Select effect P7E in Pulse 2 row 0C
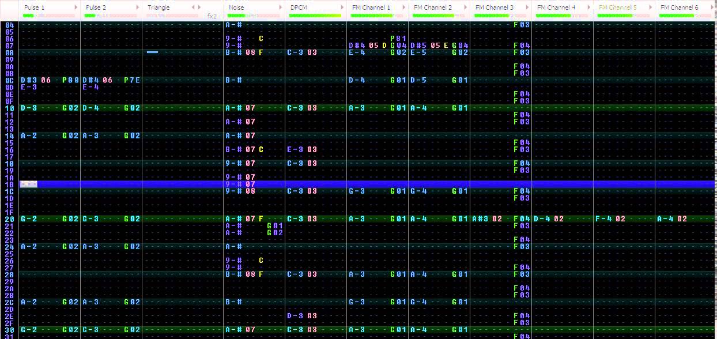Screen dimensions: 717x339 (x=132, y=80)
